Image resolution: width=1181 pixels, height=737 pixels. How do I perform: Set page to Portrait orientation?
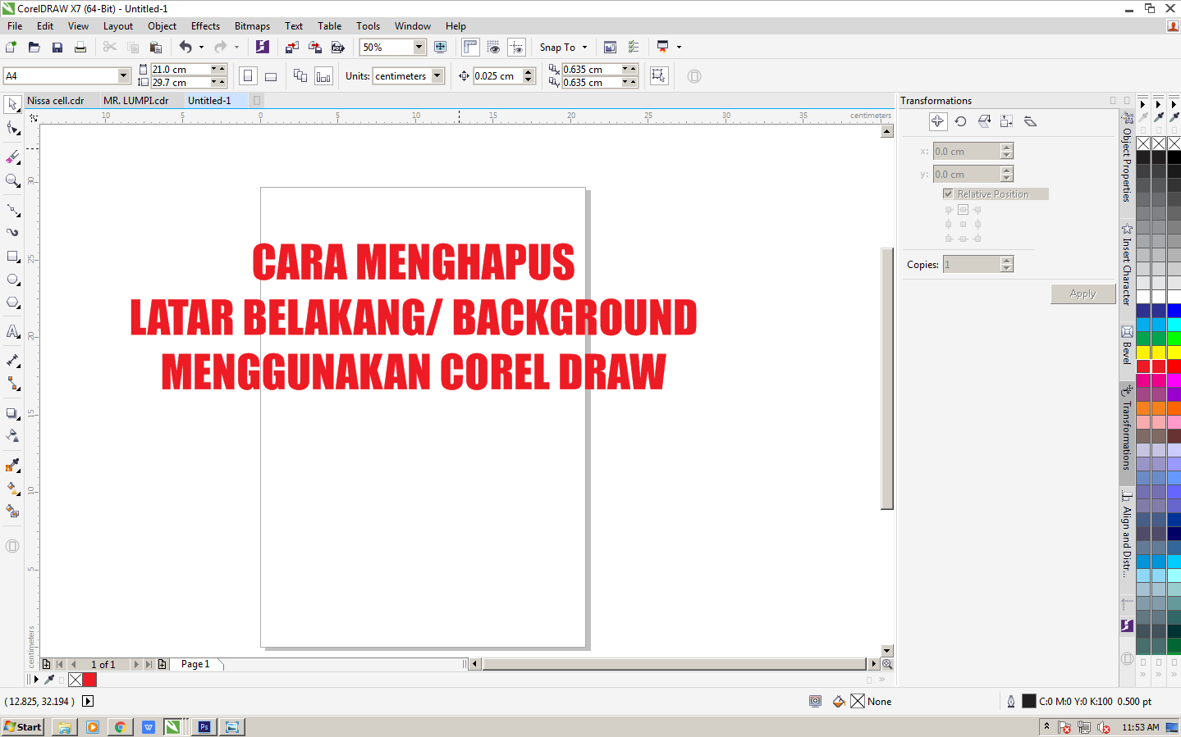[248, 76]
